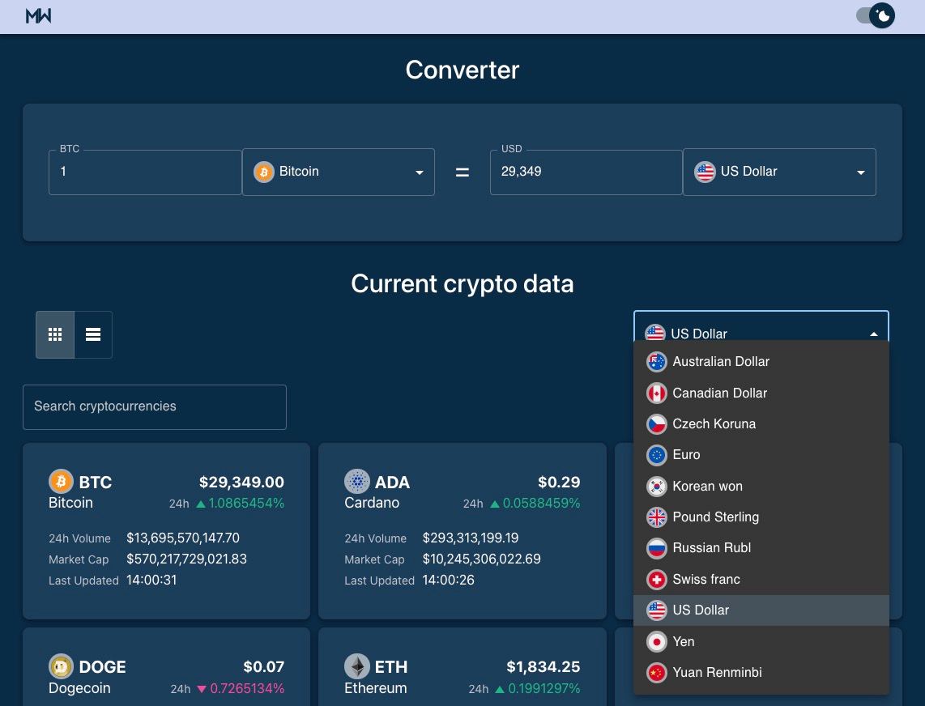
Task: Click Bitcoin market cap $570,217,729,021.83
Action: click(x=186, y=559)
